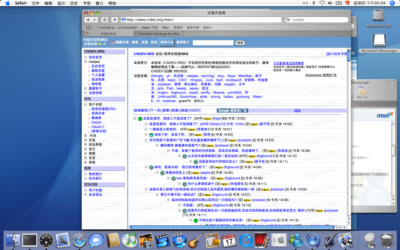Open the 书签 menu in menu bar
The height and width of the screenshot is (250, 400).
[x=87, y=3]
